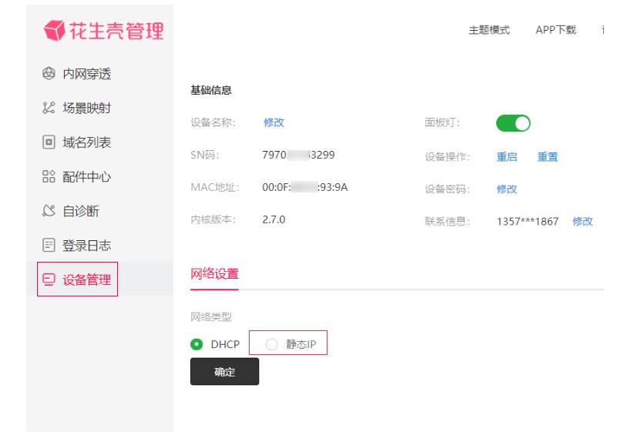The image size is (638, 435).
Task: Click the 设备管理 device icon
Action: click(x=49, y=279)
